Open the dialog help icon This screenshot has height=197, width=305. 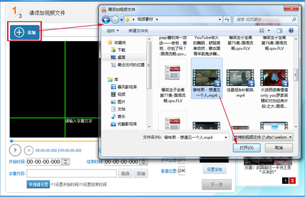pos(291,30)
